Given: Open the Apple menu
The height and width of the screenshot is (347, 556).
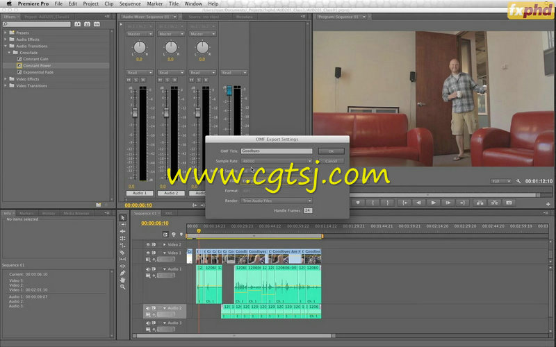Looking at the screenshot, I should (x=9, y=3).
